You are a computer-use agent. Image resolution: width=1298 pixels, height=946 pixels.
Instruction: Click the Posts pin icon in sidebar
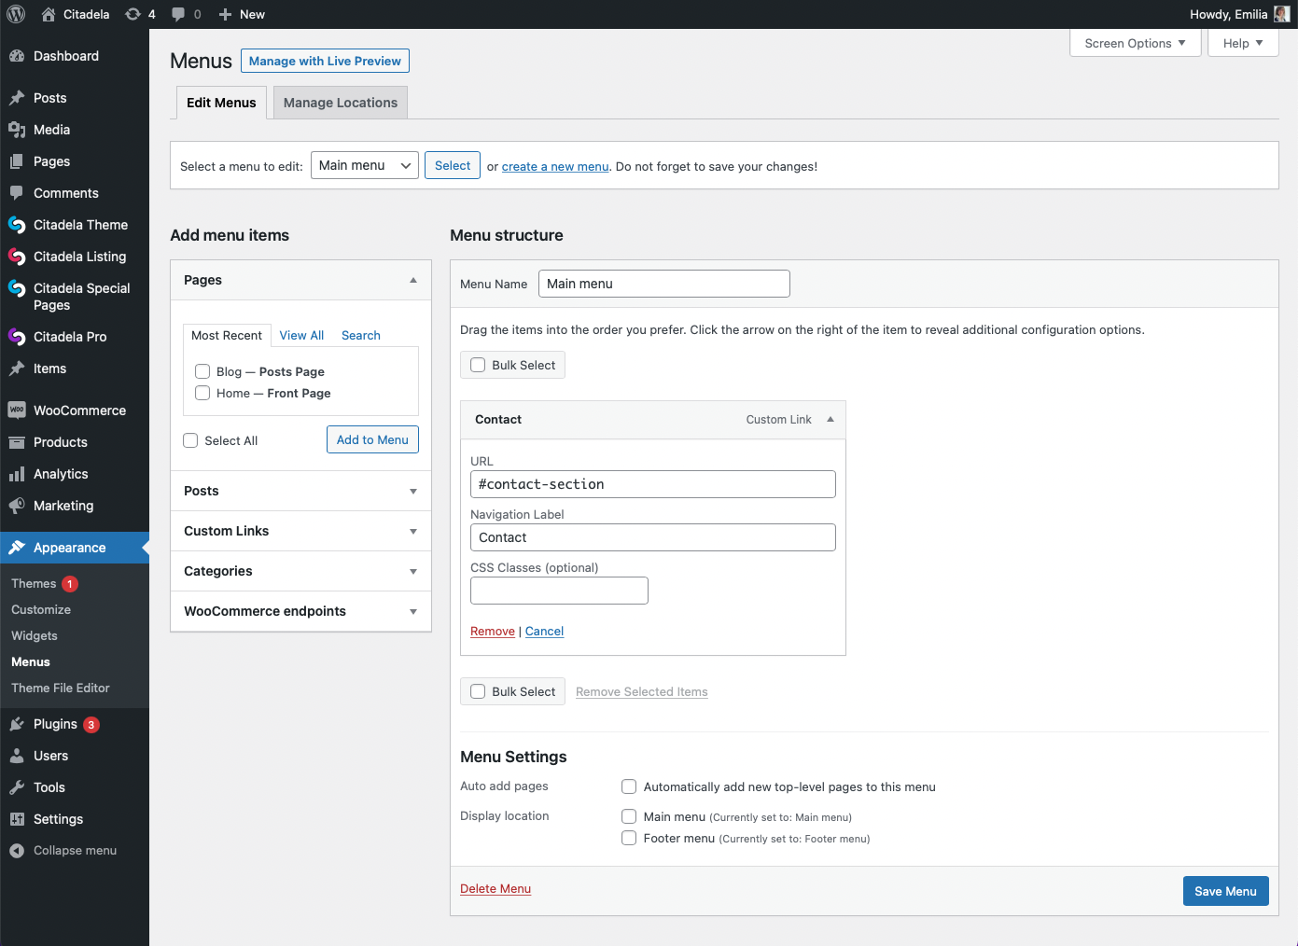click(17, 98)
